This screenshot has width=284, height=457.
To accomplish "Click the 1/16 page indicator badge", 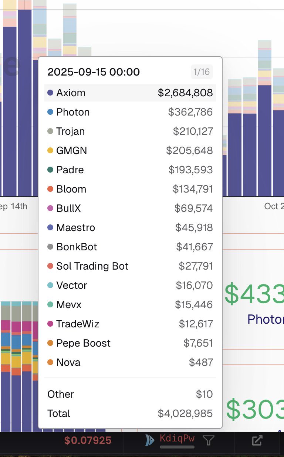I will tap(202, 72).
